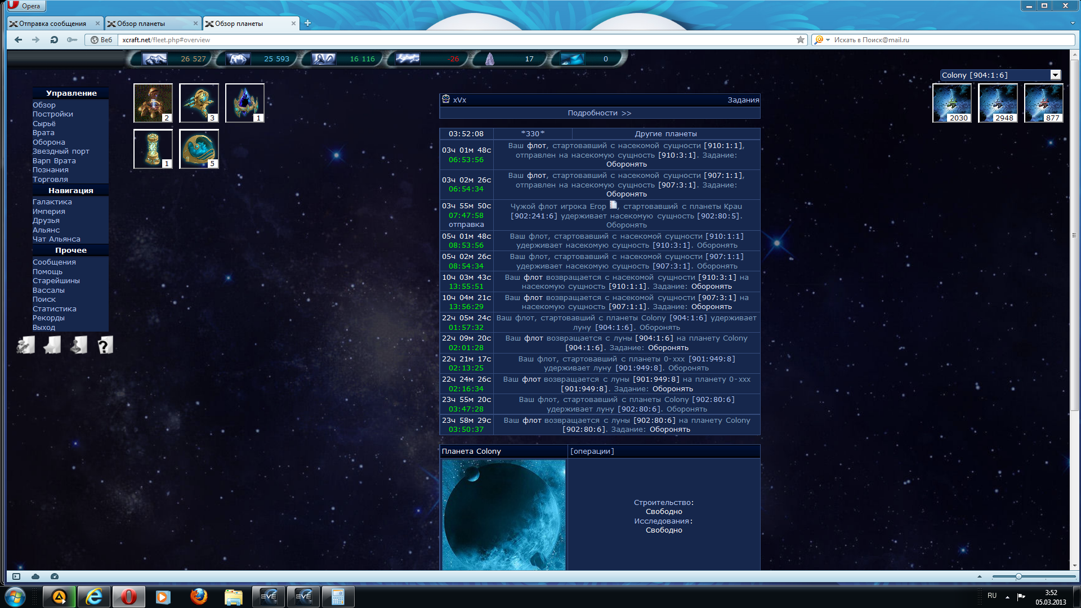Open a new browser tab with plus button
This screenshot has width=1081, height=608.
coord(307,23)
